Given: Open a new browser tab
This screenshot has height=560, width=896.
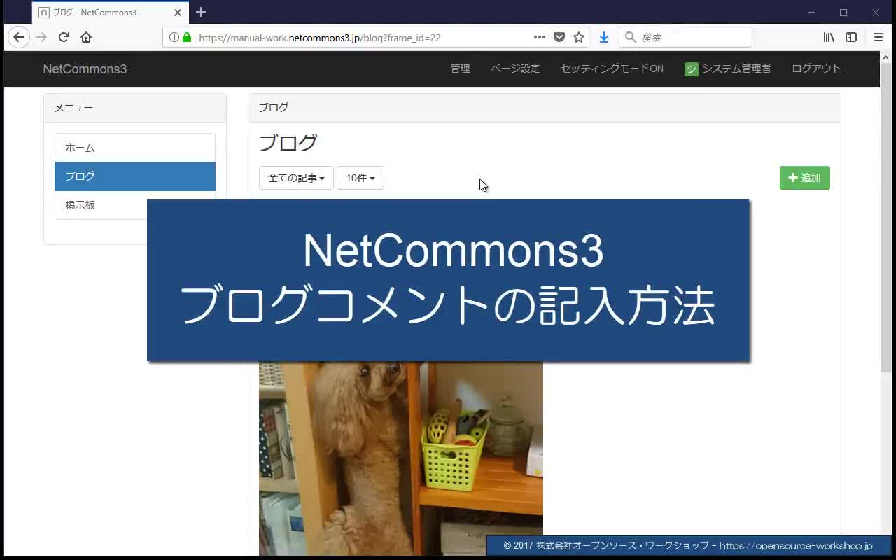Looking at the screenshot, I should [x=201, y=12].
